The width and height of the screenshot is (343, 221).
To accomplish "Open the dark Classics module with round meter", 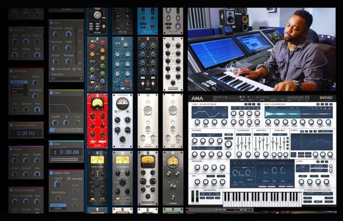I will (173, 178).
